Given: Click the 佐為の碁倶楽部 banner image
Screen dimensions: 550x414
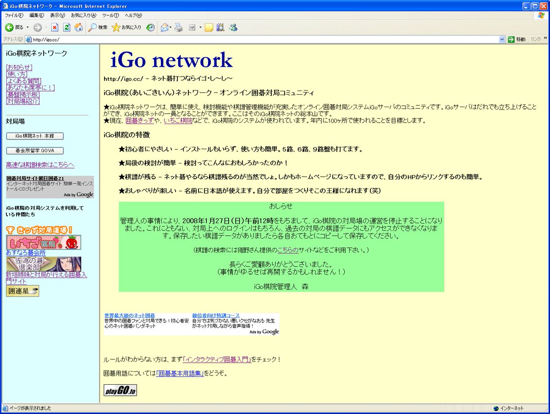Looking at the screenshot, I should pos(44,264).
